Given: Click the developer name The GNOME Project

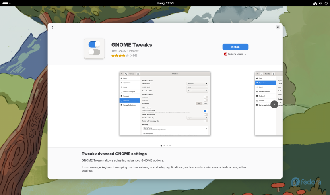Looking at the screenshot, I should (125, 51).
